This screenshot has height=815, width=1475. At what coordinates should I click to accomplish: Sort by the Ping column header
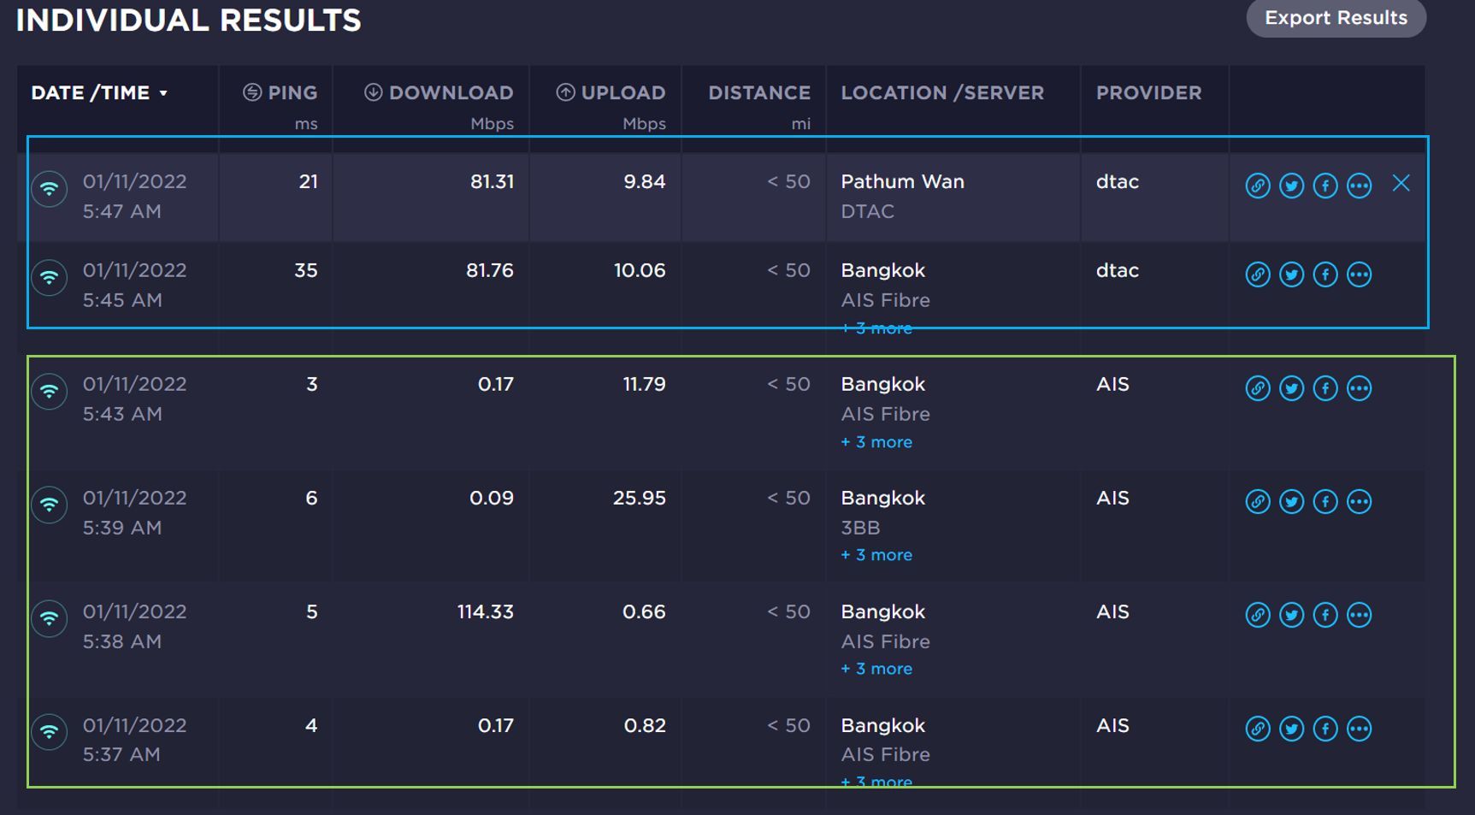pyautogui.click(x=280, y=92)
